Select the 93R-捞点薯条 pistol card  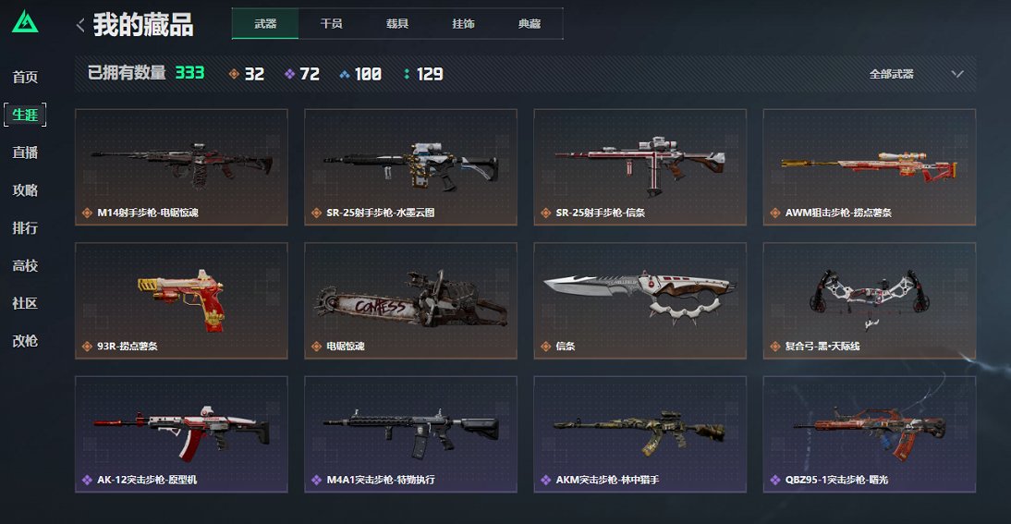(x=181, y=301)
